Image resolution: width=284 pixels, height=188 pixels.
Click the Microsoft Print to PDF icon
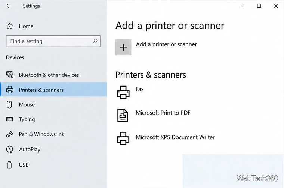123,115
